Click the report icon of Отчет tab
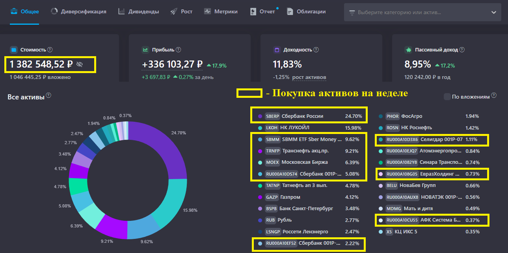The height and width of the screenshot is (253, 508). 253,12
